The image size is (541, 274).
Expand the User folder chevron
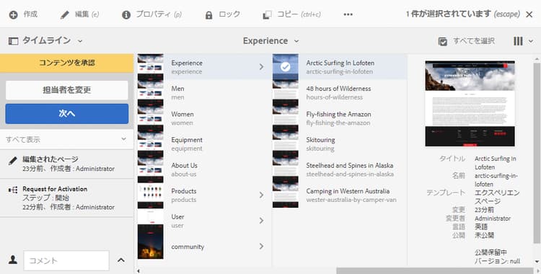262,221
